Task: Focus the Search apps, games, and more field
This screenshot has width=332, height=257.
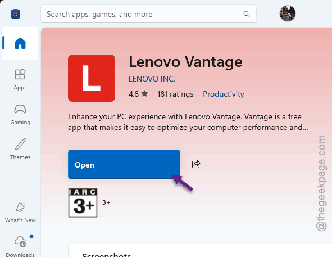Action: pos(148,14)
